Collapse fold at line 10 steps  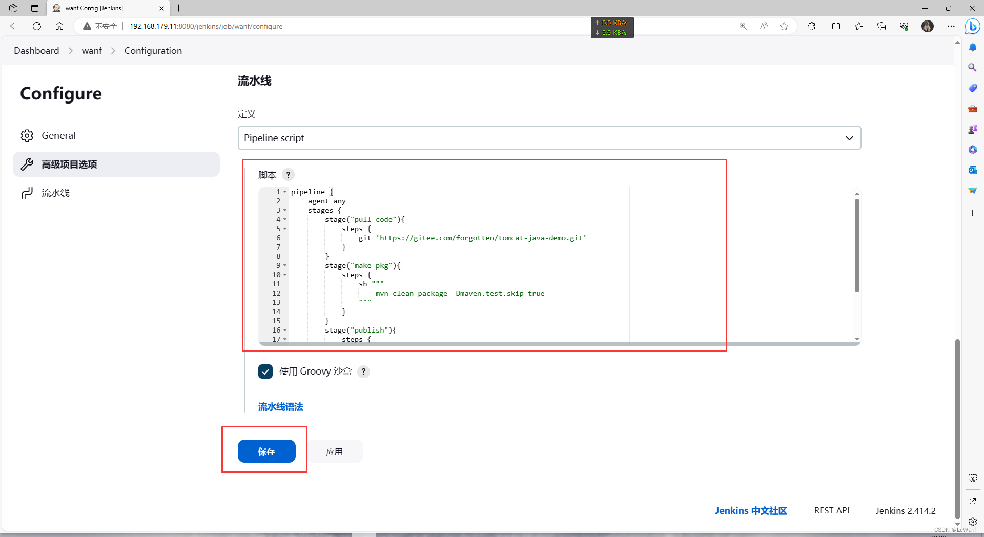[285, 275]
